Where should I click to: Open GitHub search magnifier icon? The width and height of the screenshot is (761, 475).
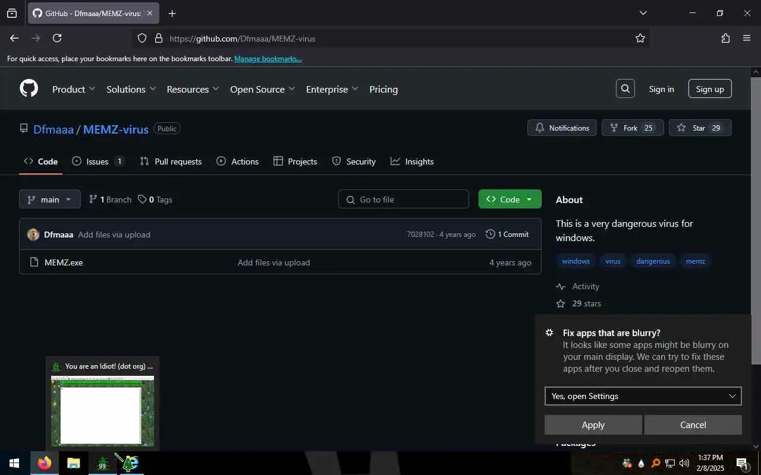coord(625,89)
